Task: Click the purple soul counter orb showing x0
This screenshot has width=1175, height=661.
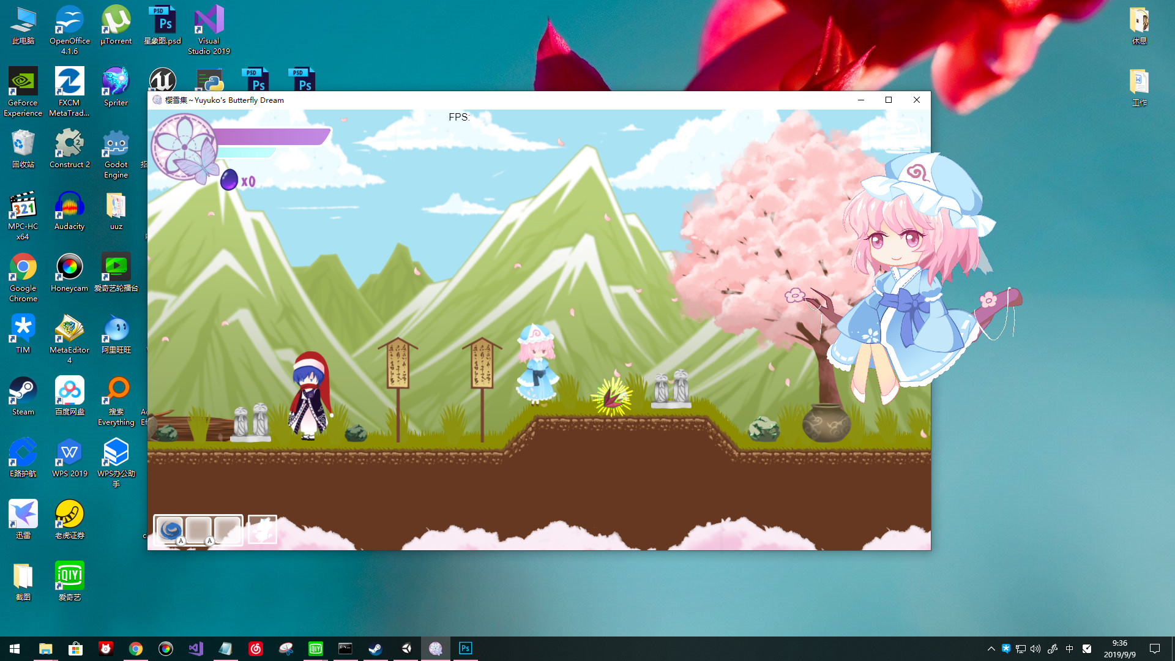Action: point(228,180)
